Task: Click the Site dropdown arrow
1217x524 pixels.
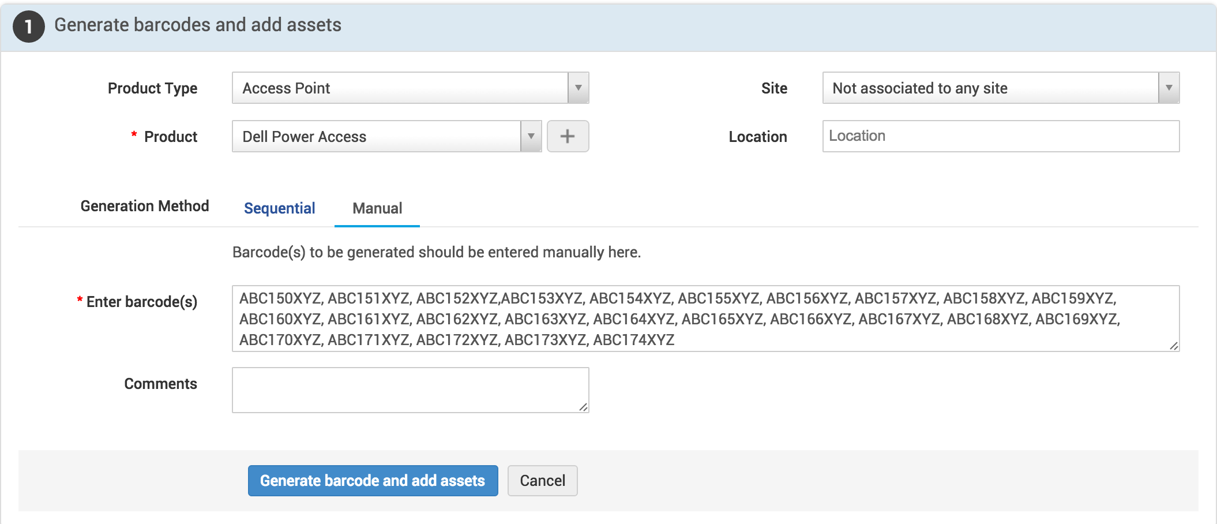Action: coord(1169,88)
